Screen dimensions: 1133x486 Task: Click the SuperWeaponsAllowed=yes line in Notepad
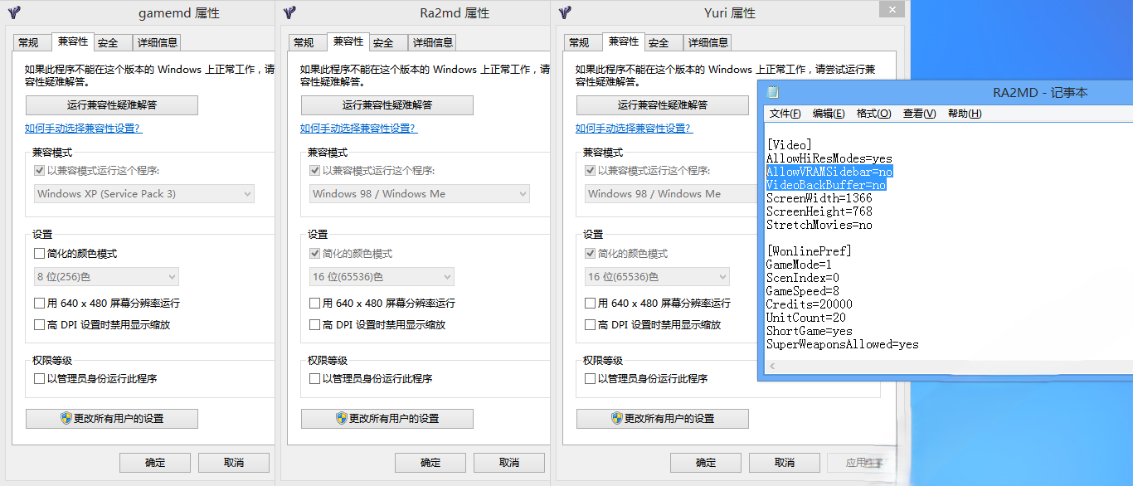842,344
